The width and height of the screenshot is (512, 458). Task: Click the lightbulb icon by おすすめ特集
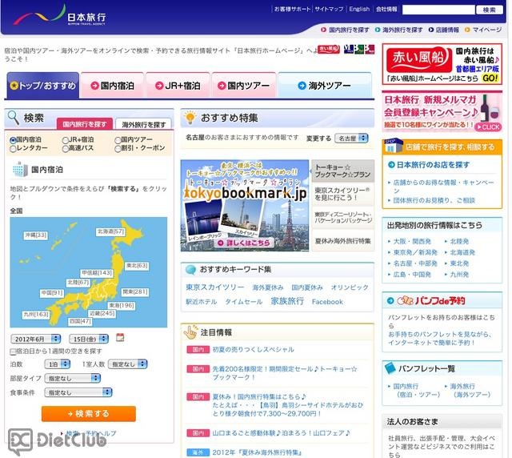point(190,118)
